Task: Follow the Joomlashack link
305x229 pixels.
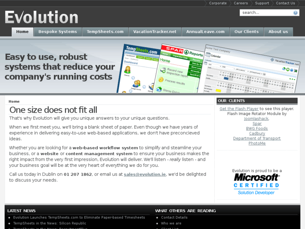Action: [x=256, y=118]
